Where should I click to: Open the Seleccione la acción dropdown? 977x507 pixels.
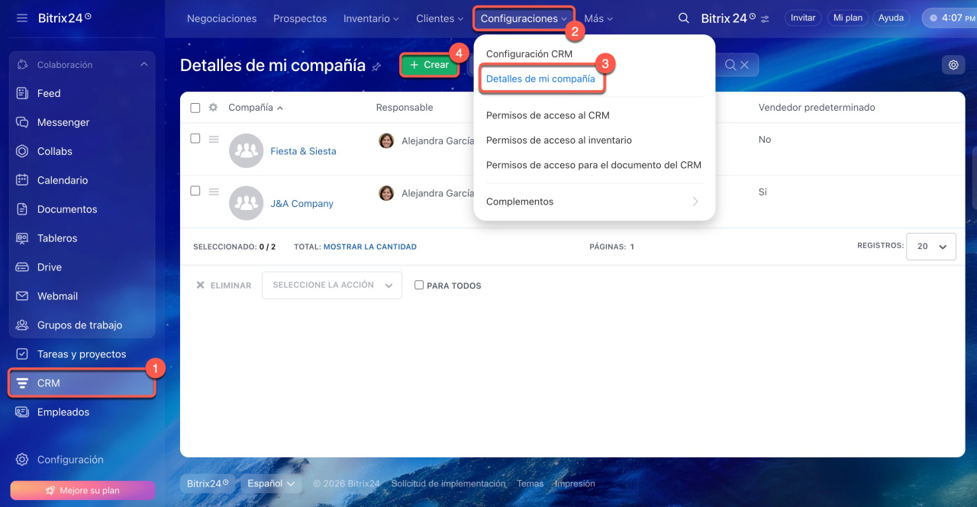331,285
